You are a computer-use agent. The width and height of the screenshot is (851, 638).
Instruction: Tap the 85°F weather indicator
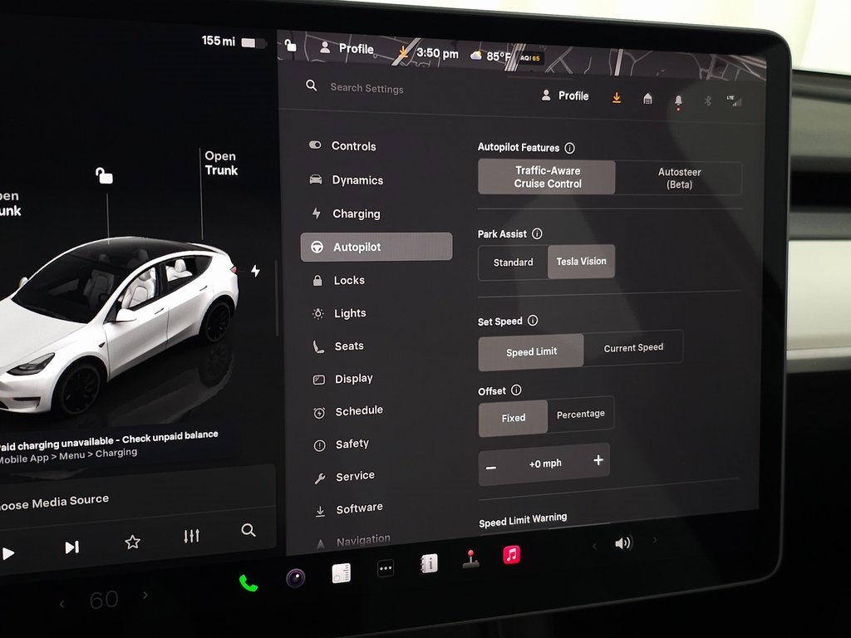coord(490,56)
